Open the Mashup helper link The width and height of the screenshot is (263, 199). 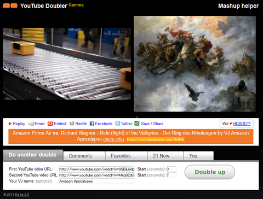(x=238, y=6)
